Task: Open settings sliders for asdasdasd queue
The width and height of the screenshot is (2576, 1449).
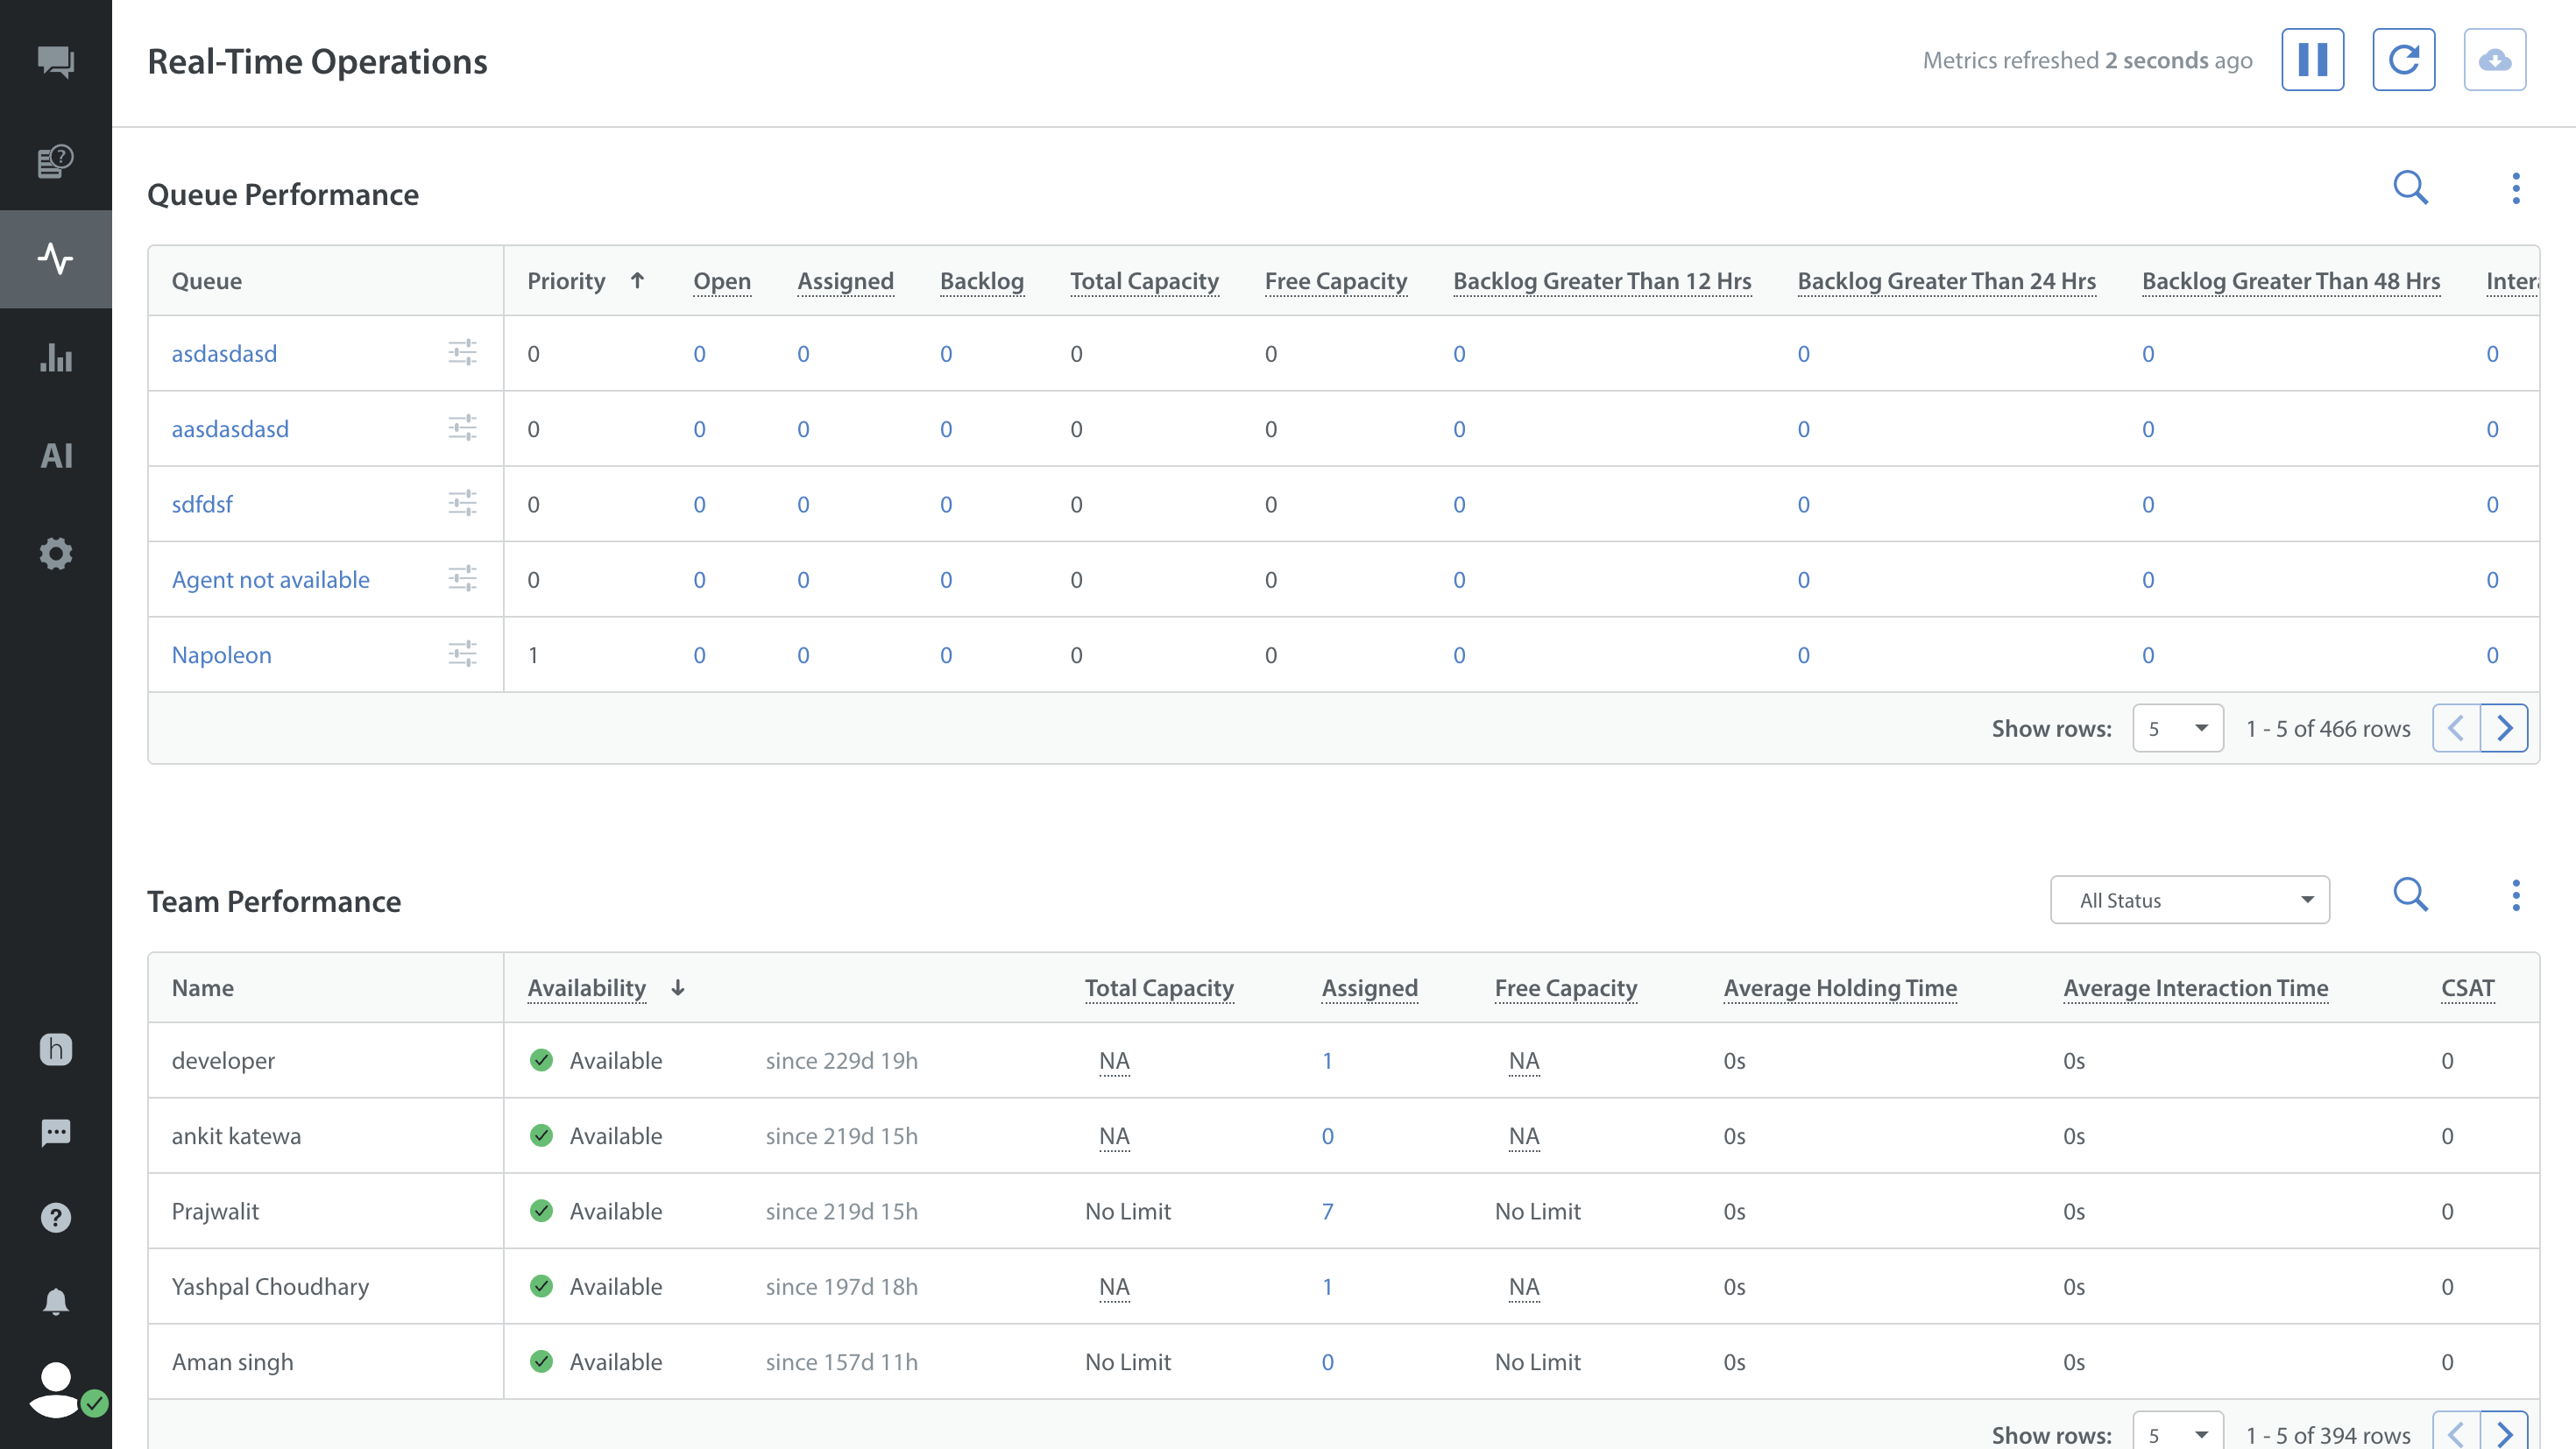Action: [x=462, y=353]
